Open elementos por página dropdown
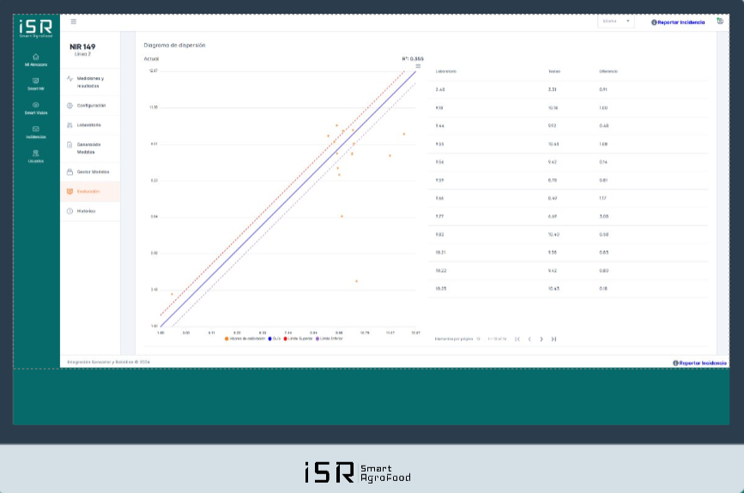 tap(478, 339)
